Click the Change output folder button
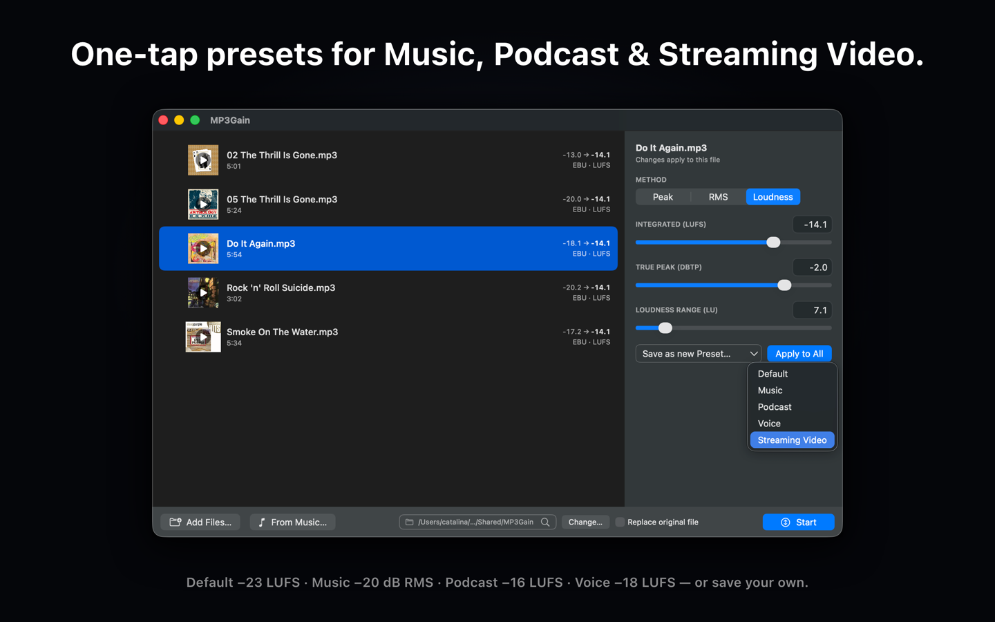The height and width of the screenshot is (622, 995). [x=585, y=522]
